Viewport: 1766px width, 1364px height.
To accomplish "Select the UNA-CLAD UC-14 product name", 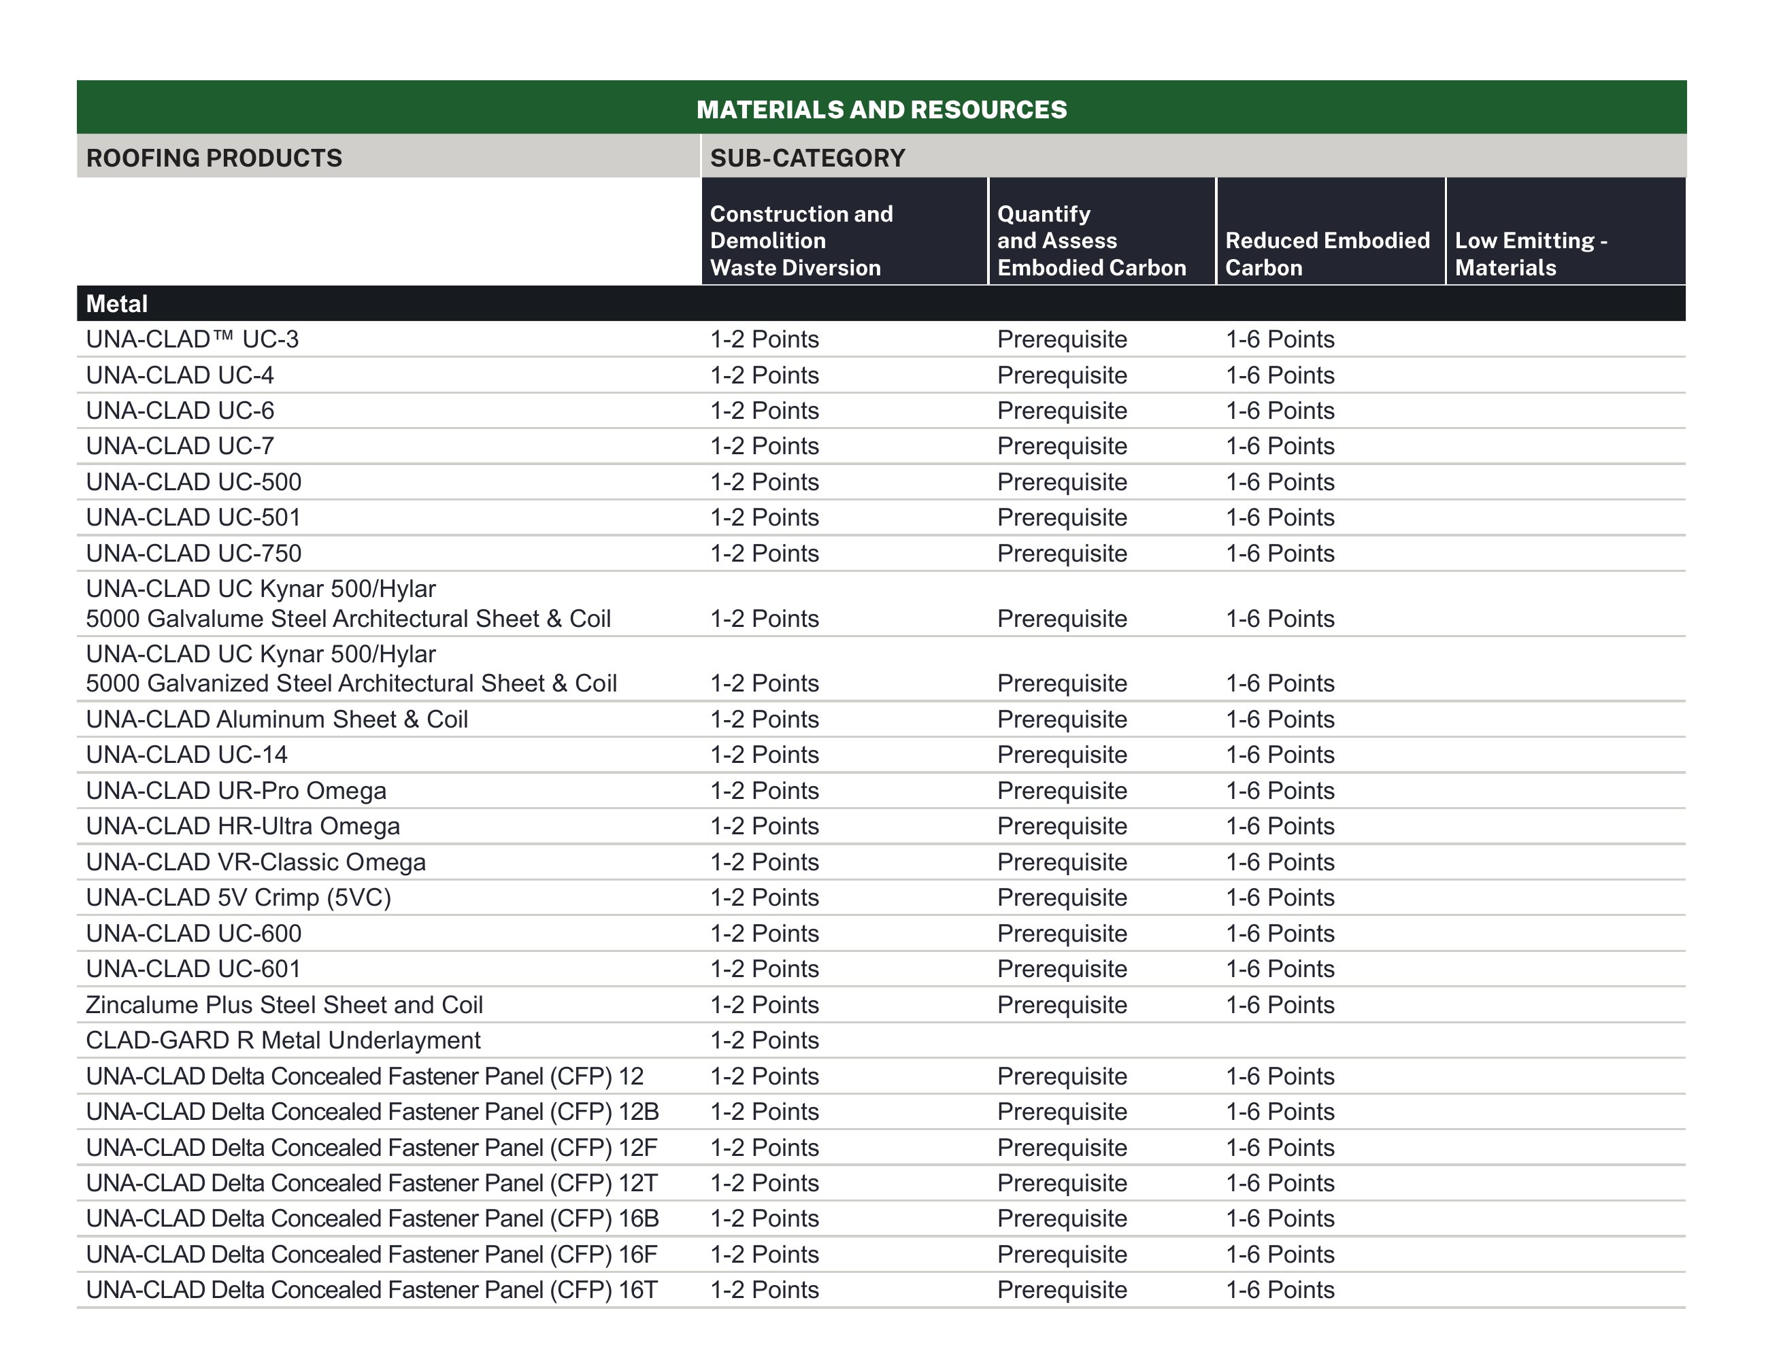I will click(187, 755).
